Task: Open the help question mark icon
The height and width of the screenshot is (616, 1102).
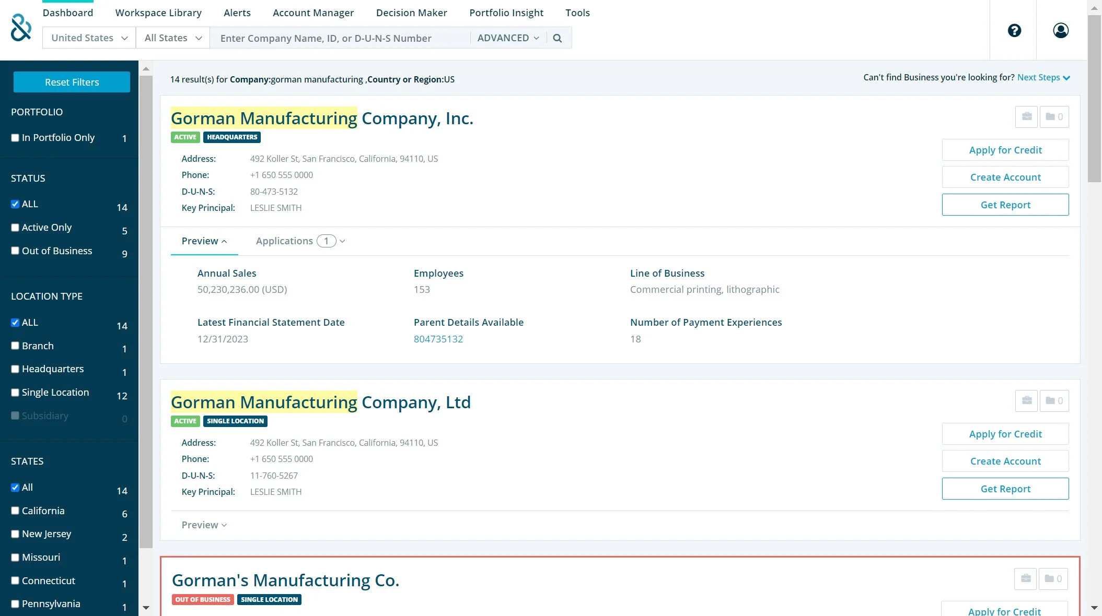Action: coord(1014,30)
